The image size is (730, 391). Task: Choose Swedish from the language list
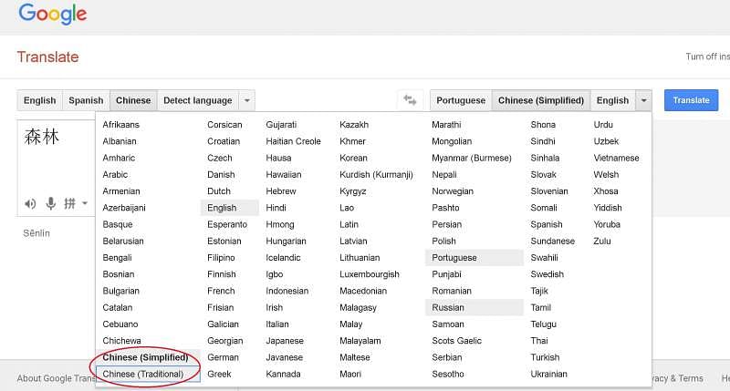pyautogui.click(x=547, y=274)
